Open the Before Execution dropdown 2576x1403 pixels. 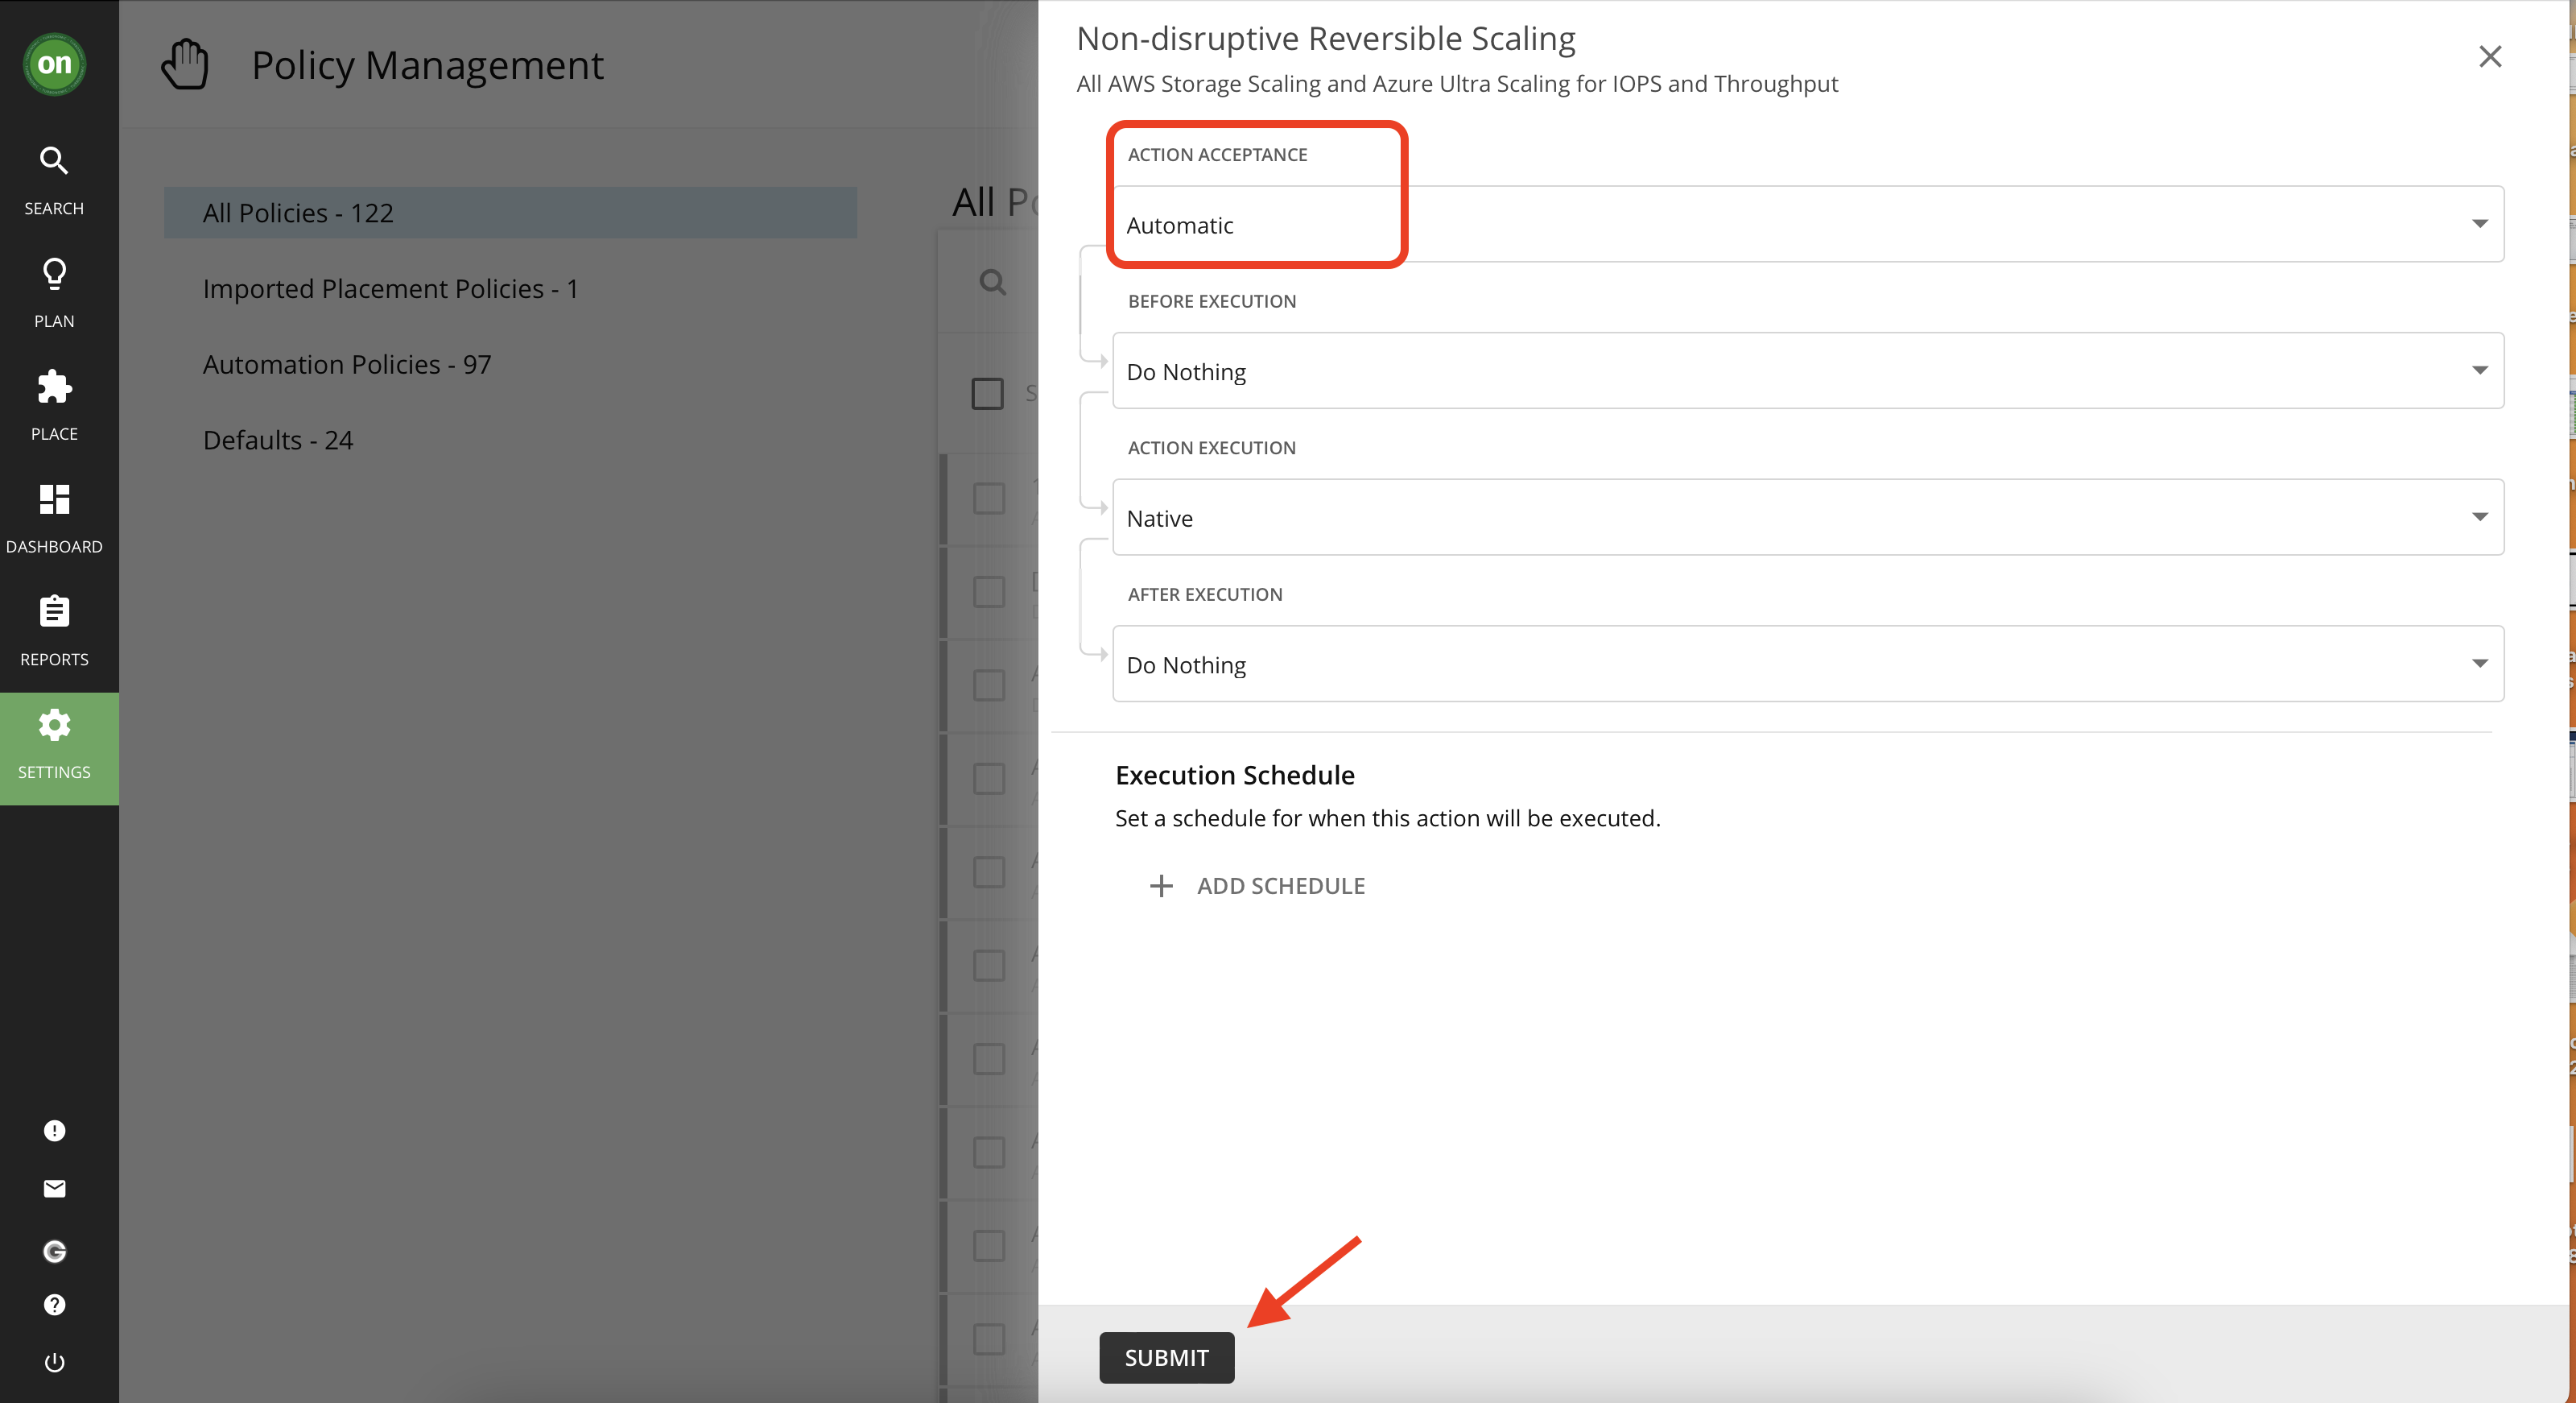click(x=1807, y=370)
